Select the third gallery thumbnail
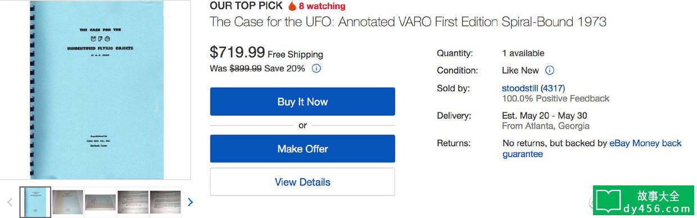Image resolution: width=697 pixels, height=218 pixels. [x=100, y=202]
